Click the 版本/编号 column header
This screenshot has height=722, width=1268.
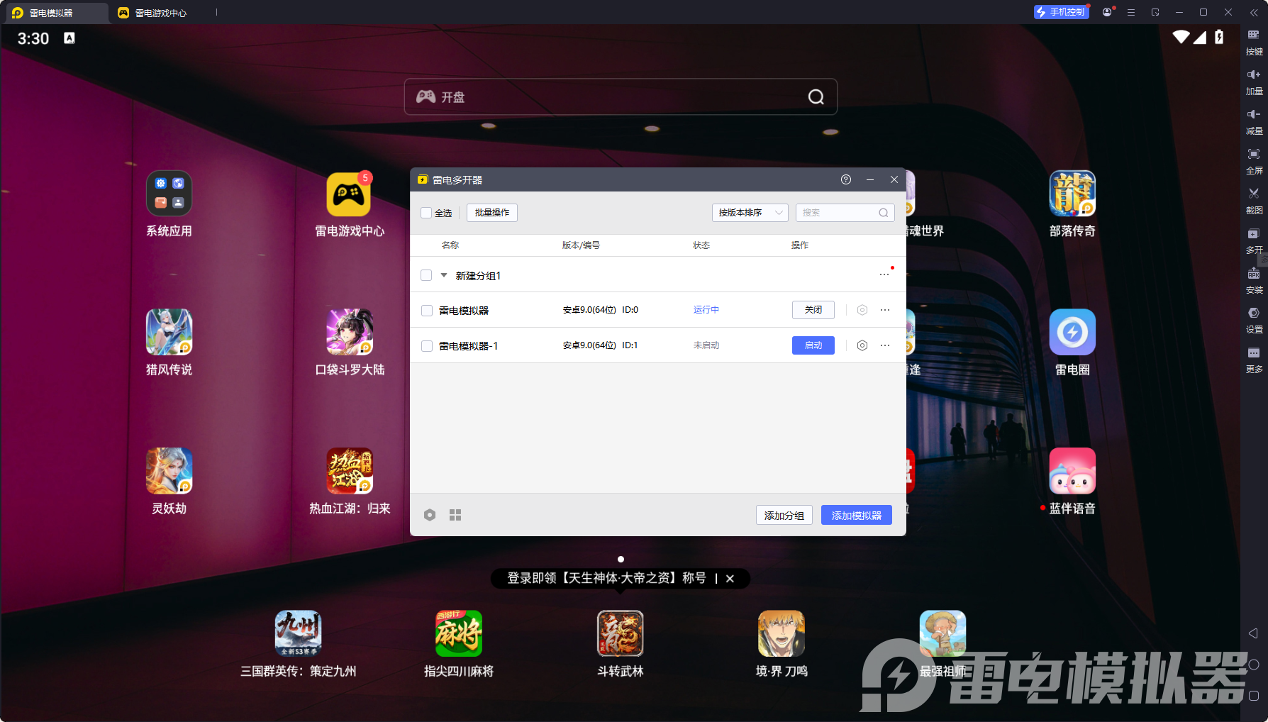point(581,245)
